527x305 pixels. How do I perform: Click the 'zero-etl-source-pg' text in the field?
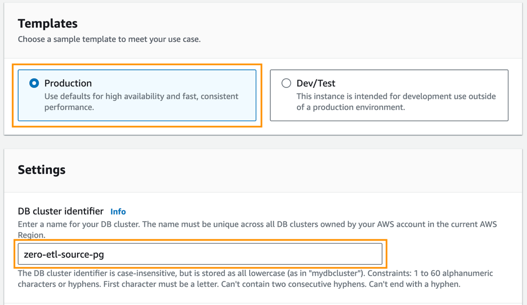64,255
